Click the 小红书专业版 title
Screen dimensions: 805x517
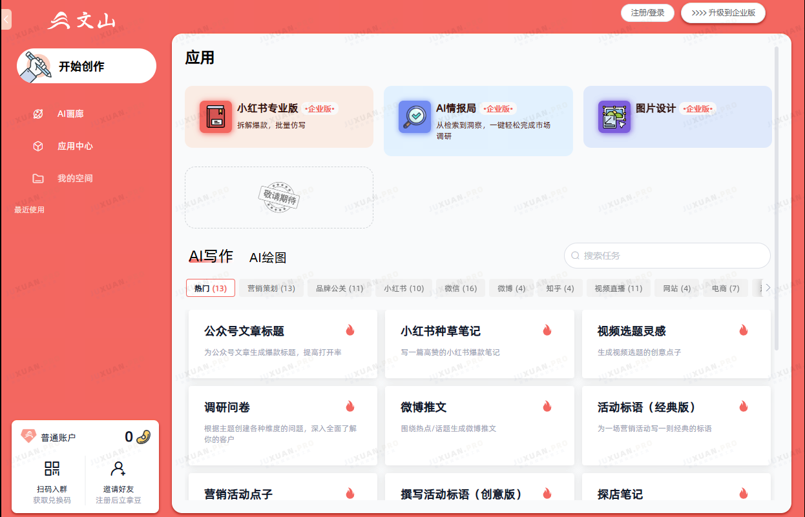coord(267,108)
